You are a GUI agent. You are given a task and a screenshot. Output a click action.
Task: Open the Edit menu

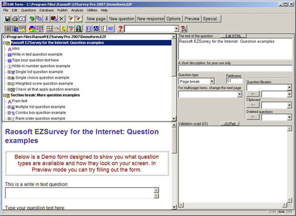point(14,10)
